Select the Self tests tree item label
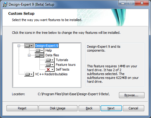The height and width of the screenshot is (118, 151). click(63, 69)
